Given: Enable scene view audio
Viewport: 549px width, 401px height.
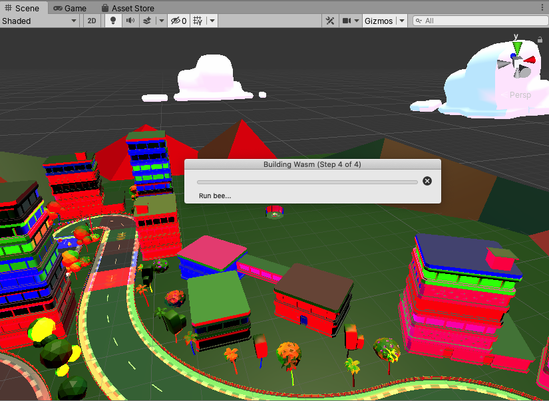Looking at the screenshot, I should point(130,21).
